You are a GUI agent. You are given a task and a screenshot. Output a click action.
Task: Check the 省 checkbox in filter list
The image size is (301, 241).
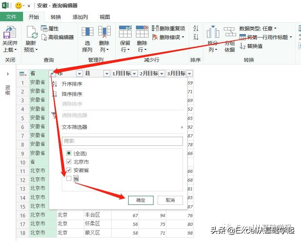point(69,178)
